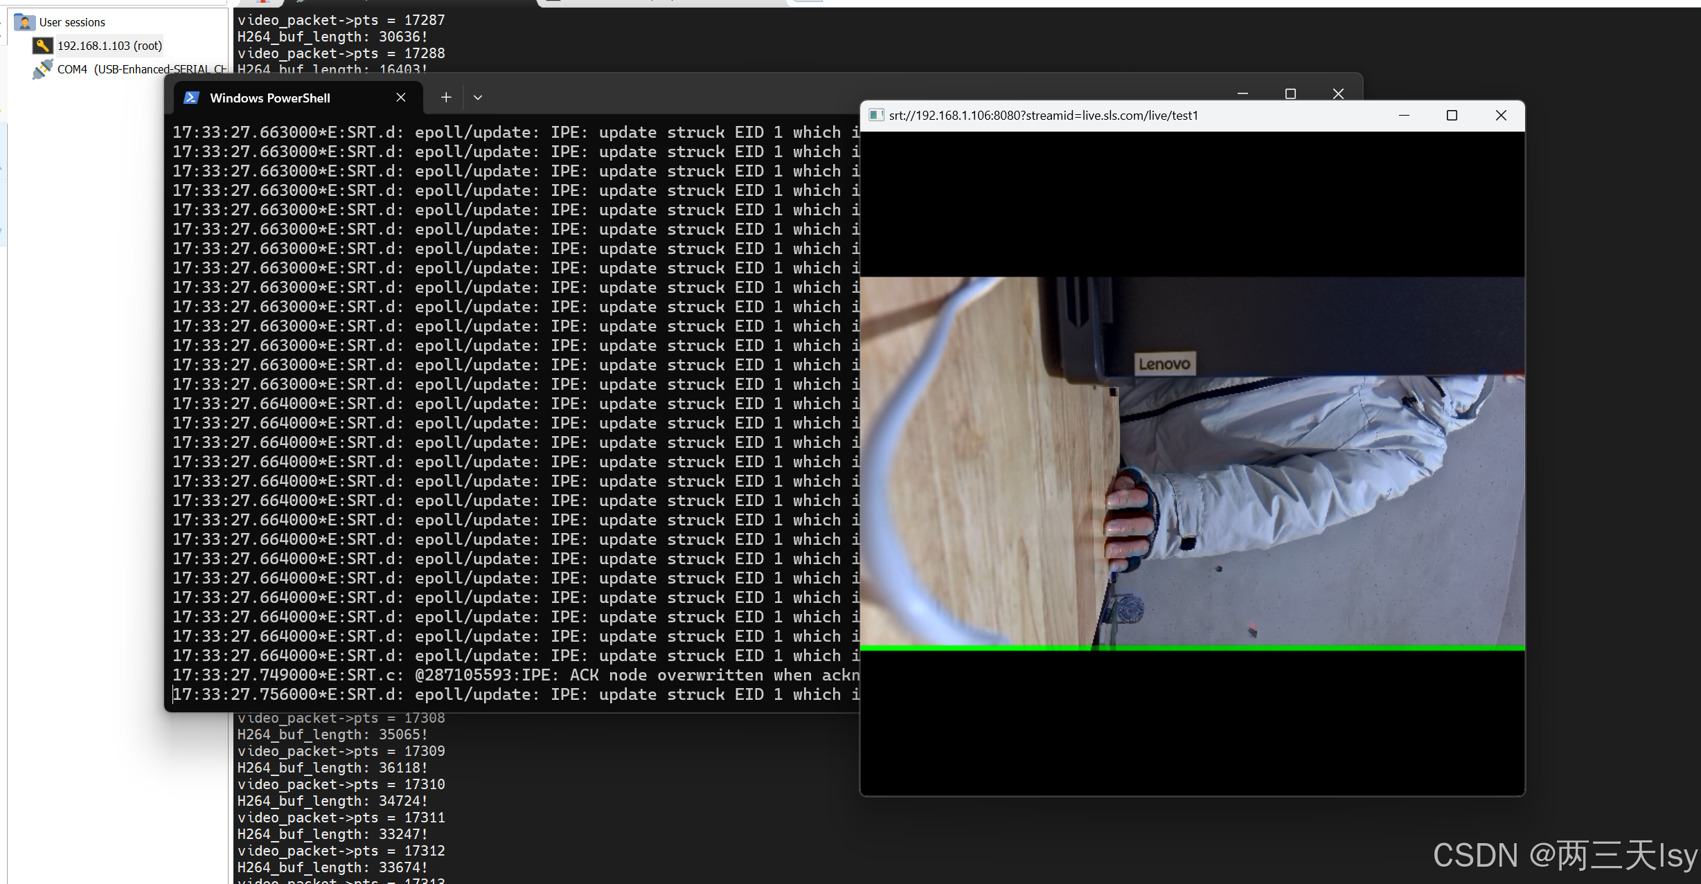Image resolution: width=1701 pixels, height=884 pixels.
Task: Click the srt stream window's title icon
Action: (x=876, y=116)
